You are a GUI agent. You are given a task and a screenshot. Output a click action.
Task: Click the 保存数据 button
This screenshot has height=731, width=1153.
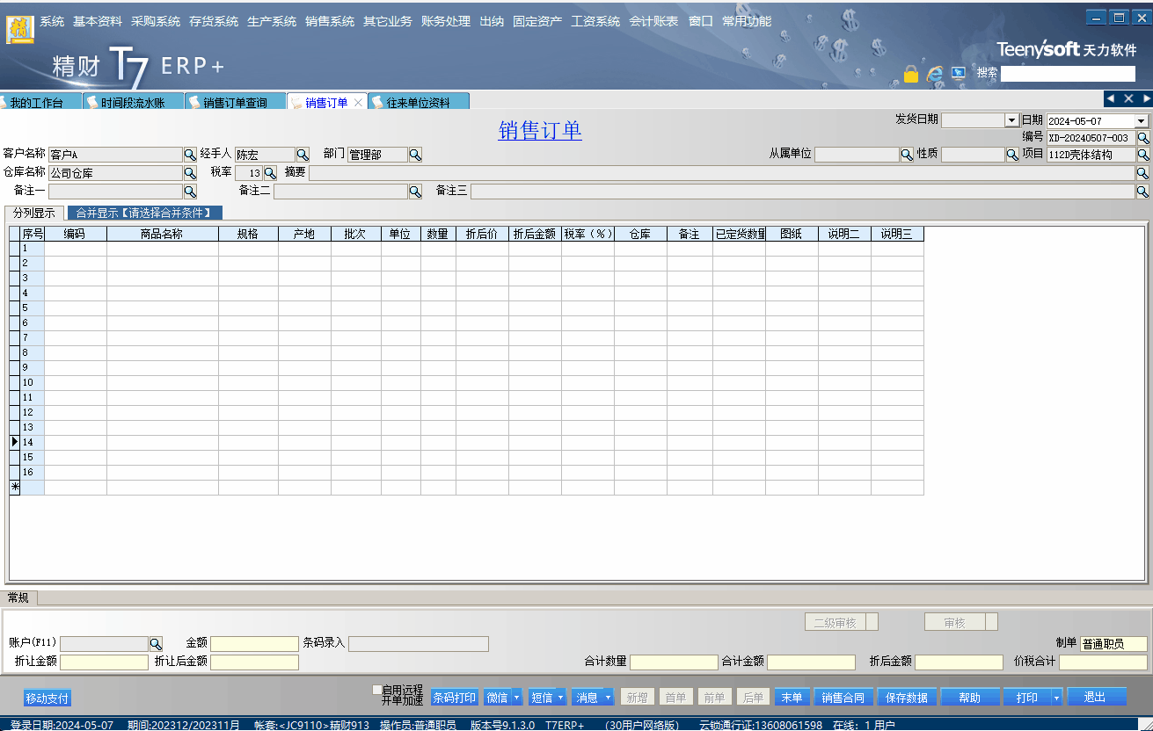[907, 698]
